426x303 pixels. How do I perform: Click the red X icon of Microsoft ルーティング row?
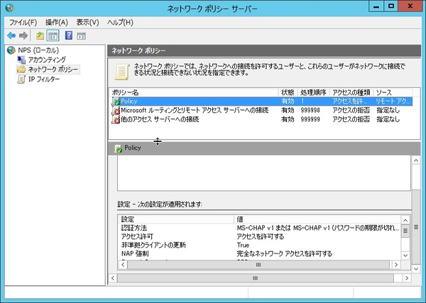click(x=116, y=111)
